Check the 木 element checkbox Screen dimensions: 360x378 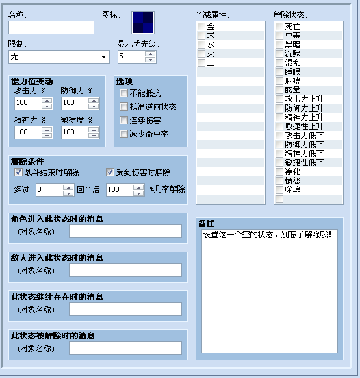(201, 36)
